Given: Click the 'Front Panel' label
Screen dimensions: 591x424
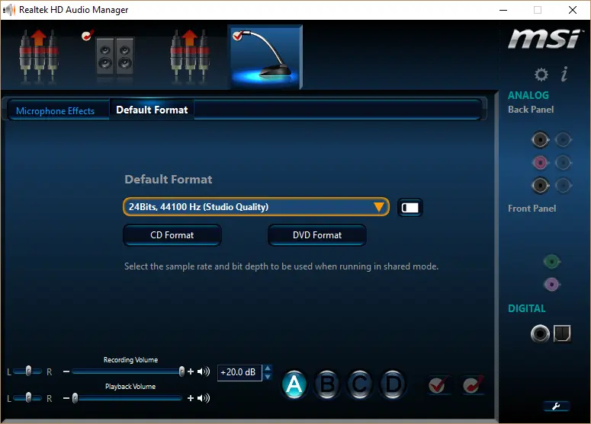Looking at the screenshot, I should [x=532, y=209].
